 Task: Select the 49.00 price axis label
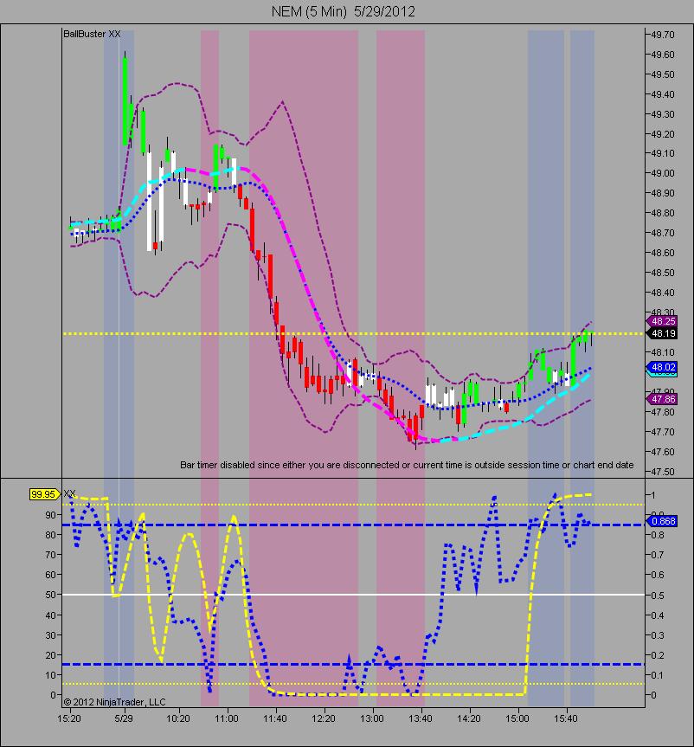pos(663,173)
